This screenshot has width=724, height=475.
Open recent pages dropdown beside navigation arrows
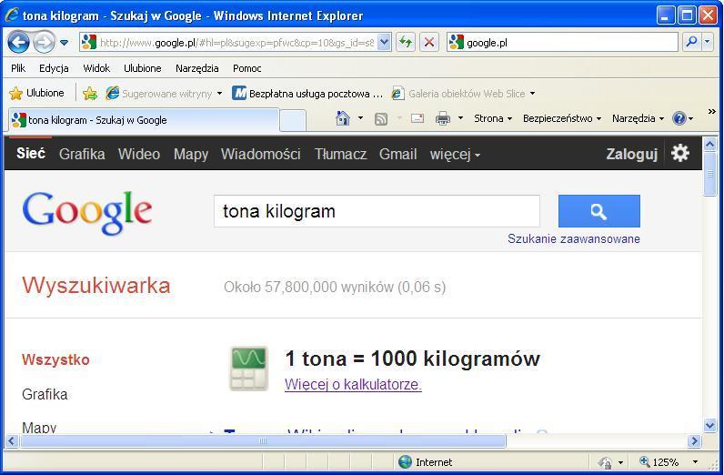[x=65, y=43]
